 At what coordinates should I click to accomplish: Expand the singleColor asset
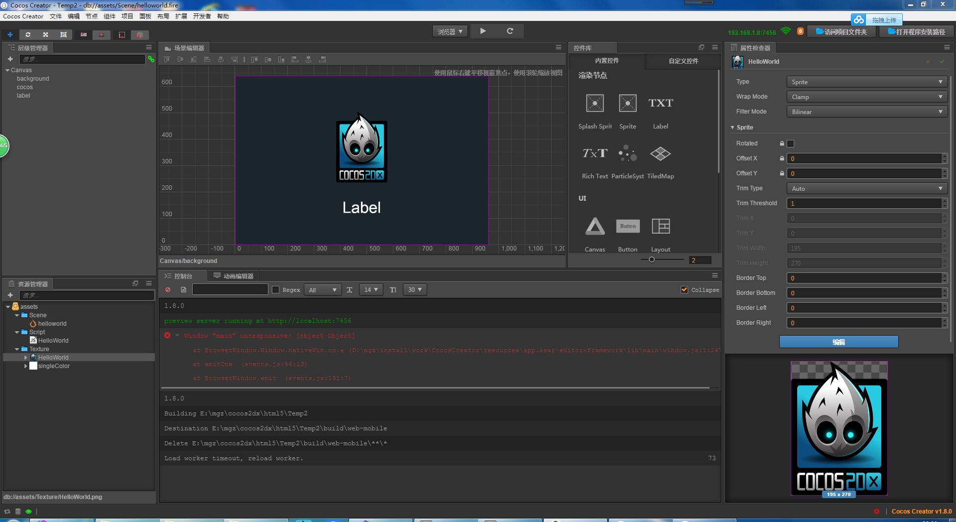(x=26, y=366)
